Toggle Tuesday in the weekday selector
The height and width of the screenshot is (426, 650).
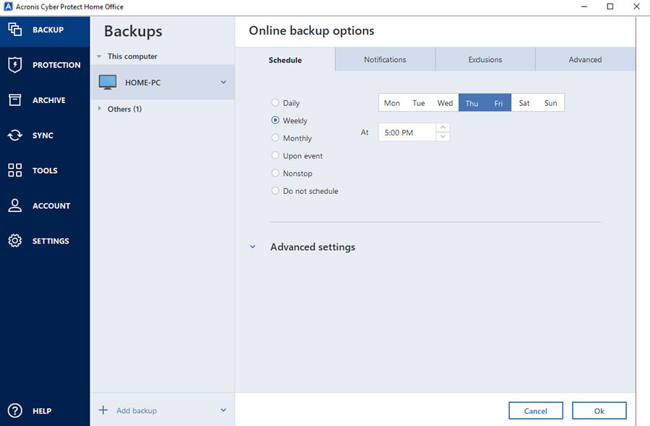pyautogui.click(x=419, y=102)
